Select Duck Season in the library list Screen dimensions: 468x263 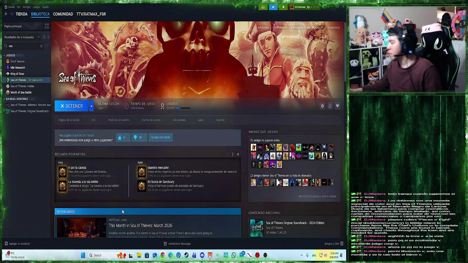click(18, 61)
